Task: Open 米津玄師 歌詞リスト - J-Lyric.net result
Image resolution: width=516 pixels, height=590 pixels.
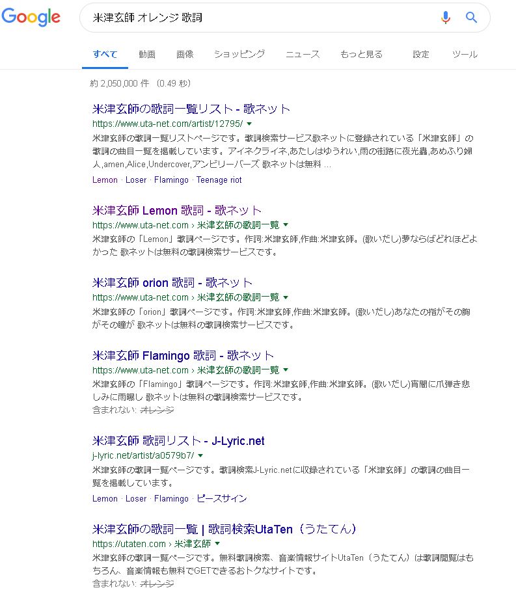Action: click(x=178, y=440)
